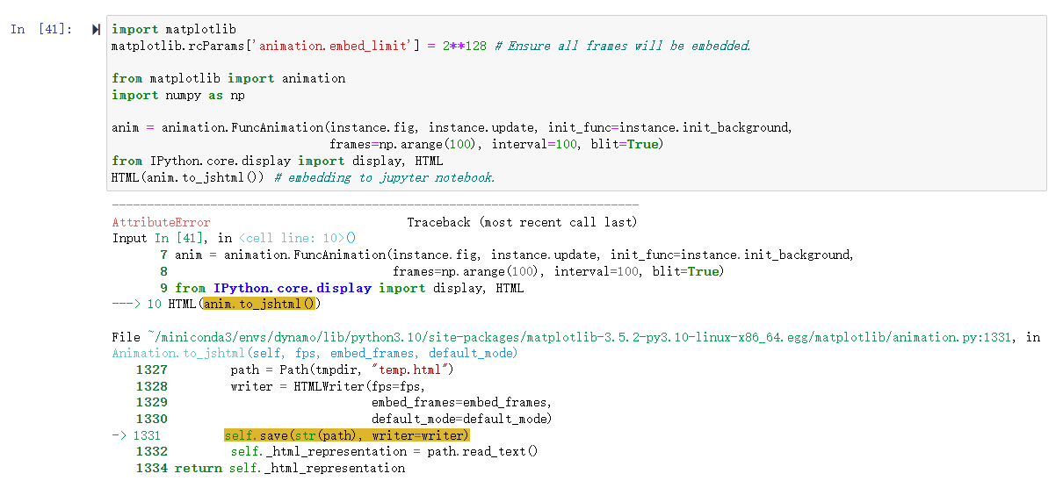The image size is (1063, 481).
Task: Click the 'from matplotlib import animation' line
Action: [228, 78]
